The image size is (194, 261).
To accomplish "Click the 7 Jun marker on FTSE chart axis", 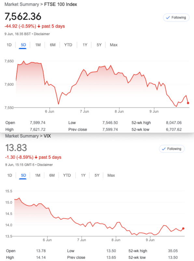I will tap(84, 111).
